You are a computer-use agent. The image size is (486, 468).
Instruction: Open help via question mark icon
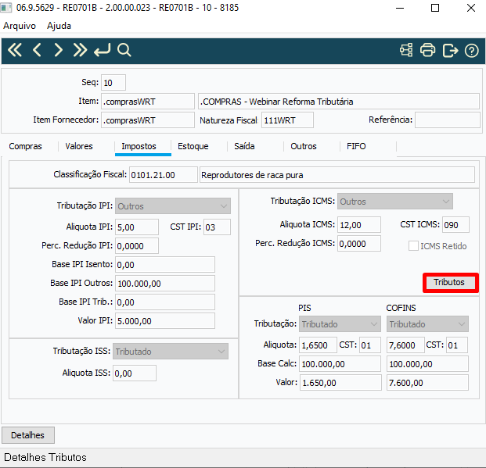click(472, 51)
